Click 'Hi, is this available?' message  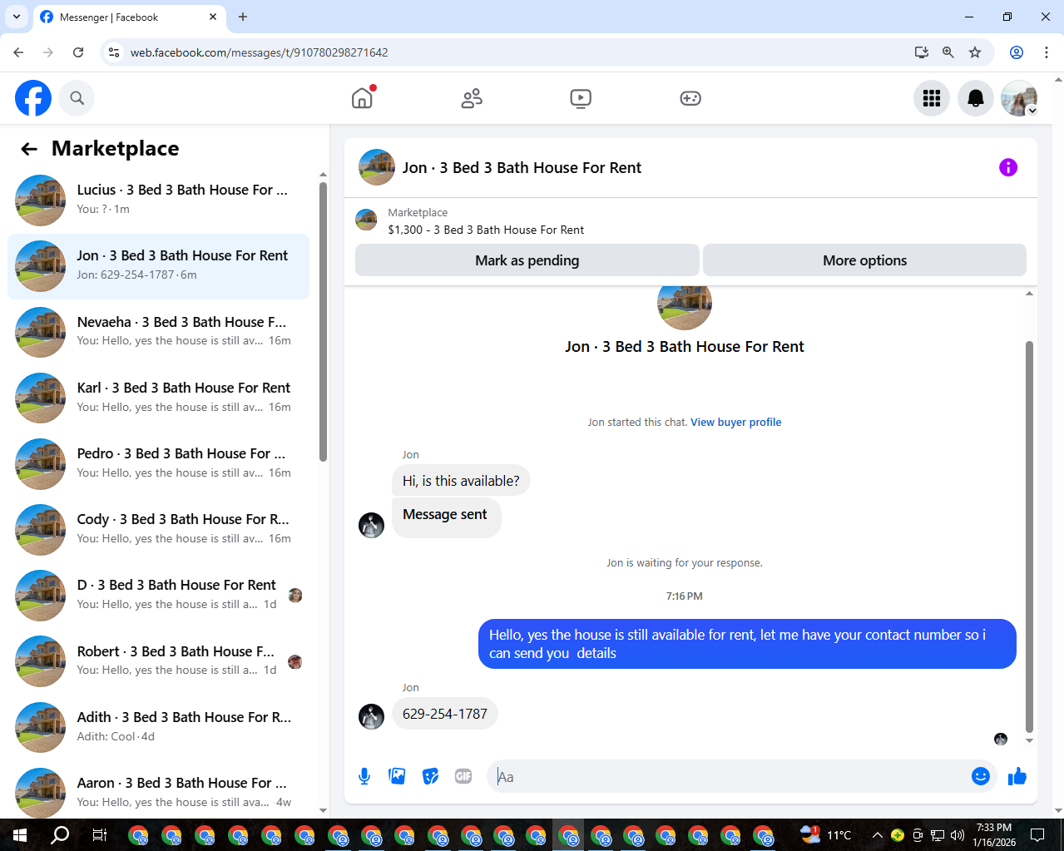point(461,480)
